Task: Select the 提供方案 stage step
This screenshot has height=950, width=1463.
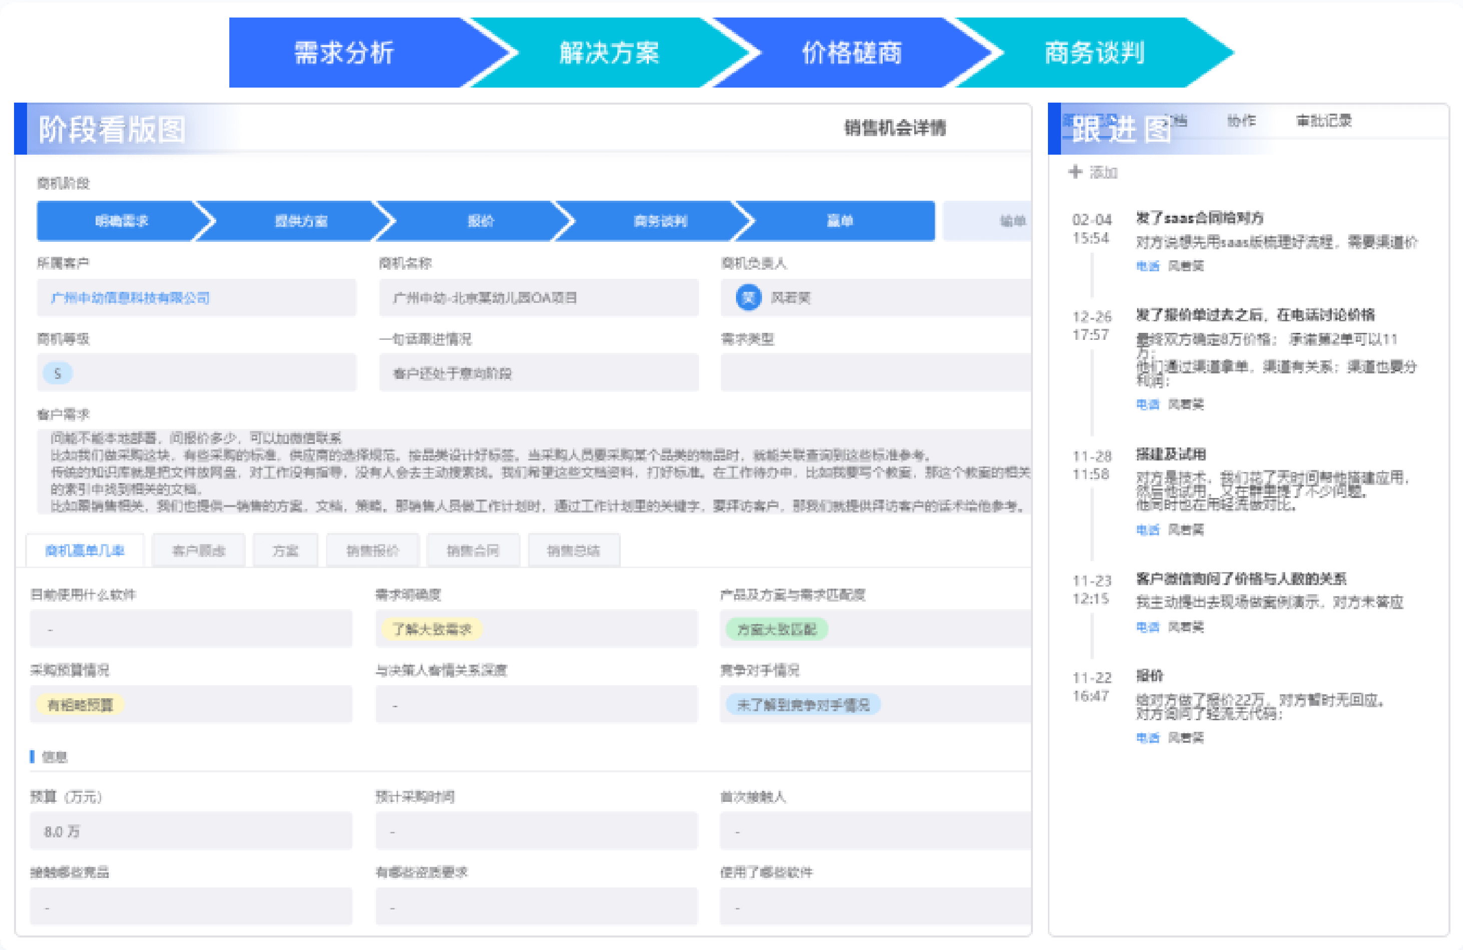Action: tap(300, 221)
